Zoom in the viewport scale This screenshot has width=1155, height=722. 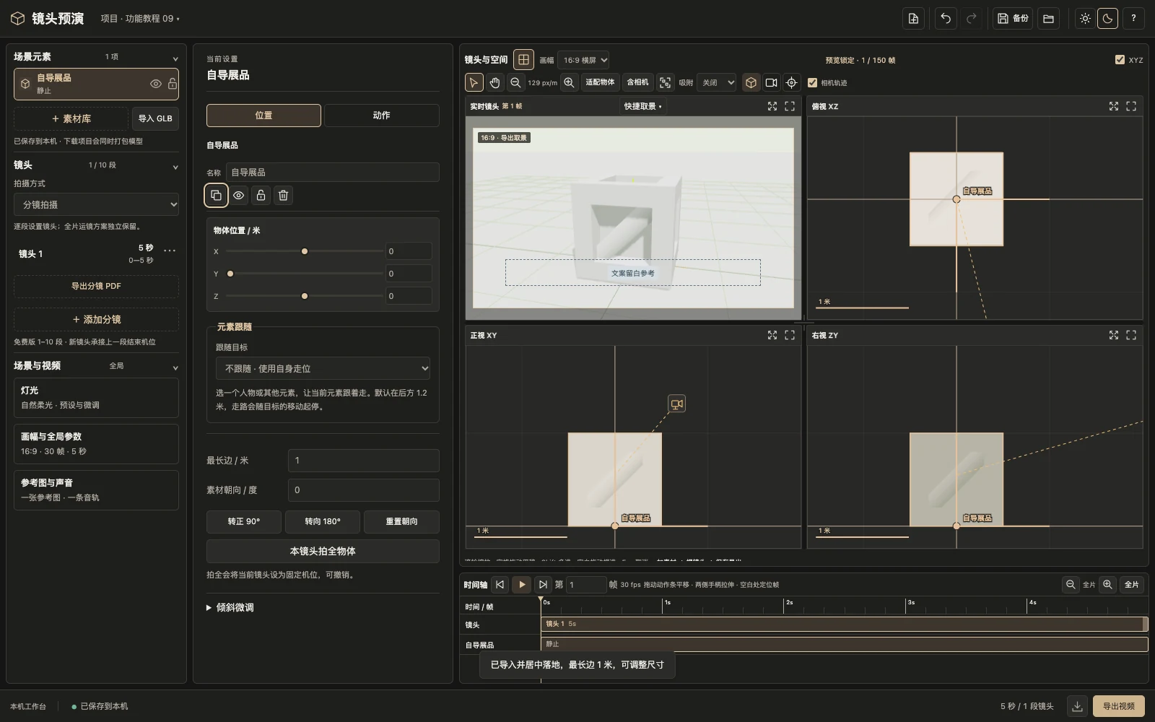[569, 82]
